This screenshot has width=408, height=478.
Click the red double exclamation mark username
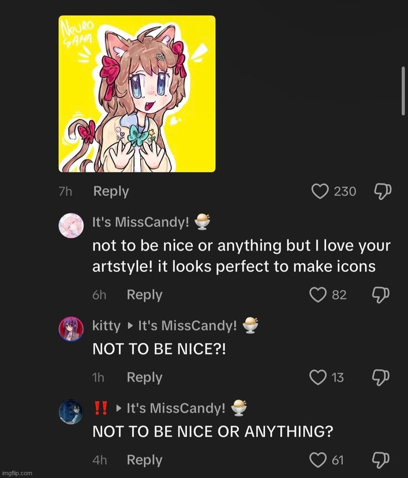100,408
